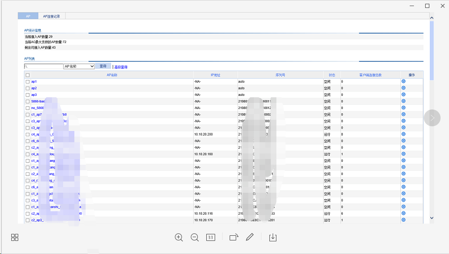This screenshot has height=254, width=449.
Task: Tick the select-all checkbox in table header
Action: click(28, 75)
